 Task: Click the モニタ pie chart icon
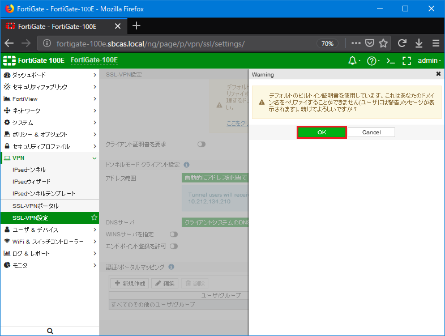[x=7, y=265]
